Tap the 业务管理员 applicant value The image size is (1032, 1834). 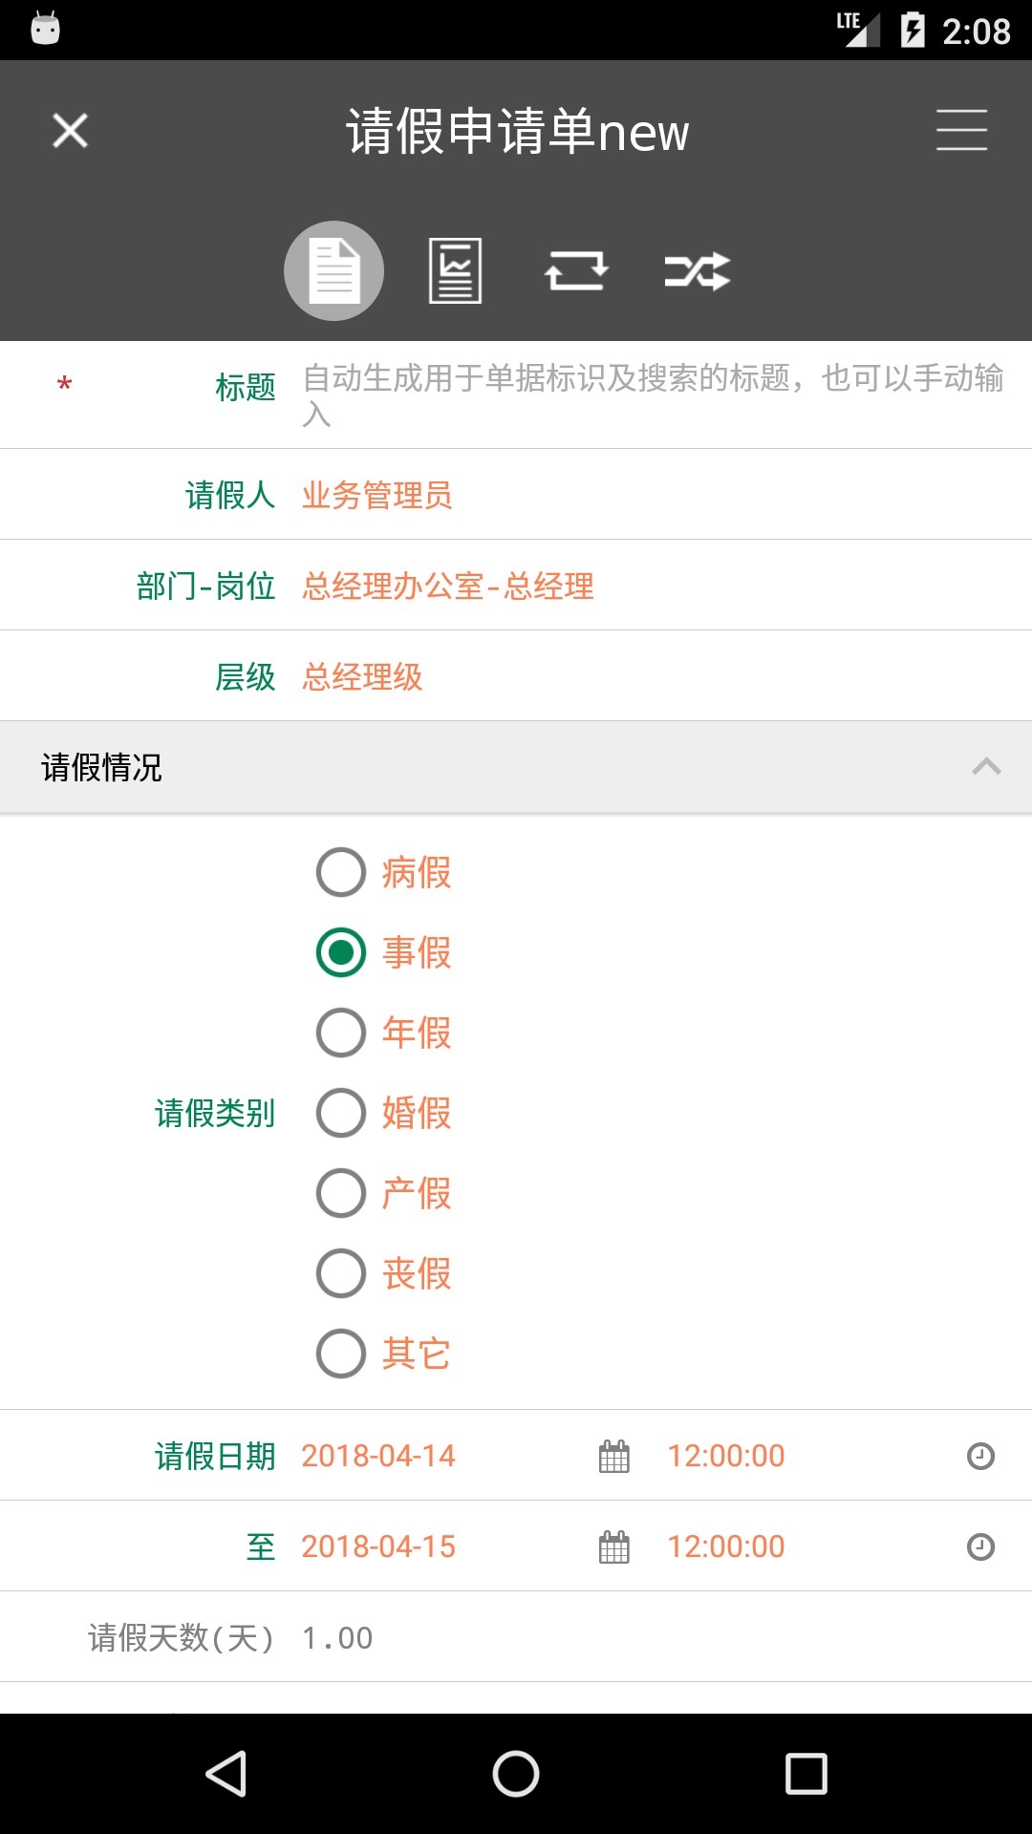click(x=376, y=495)
